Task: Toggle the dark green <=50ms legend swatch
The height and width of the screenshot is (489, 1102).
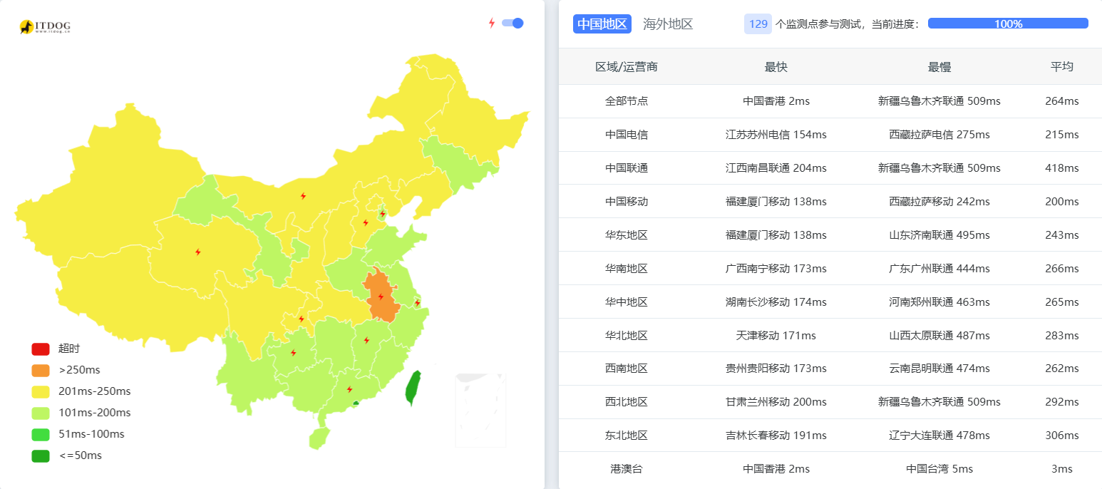Action: [41, 456]
